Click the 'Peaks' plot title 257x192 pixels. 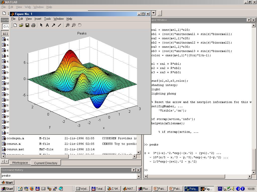[82, 33]
